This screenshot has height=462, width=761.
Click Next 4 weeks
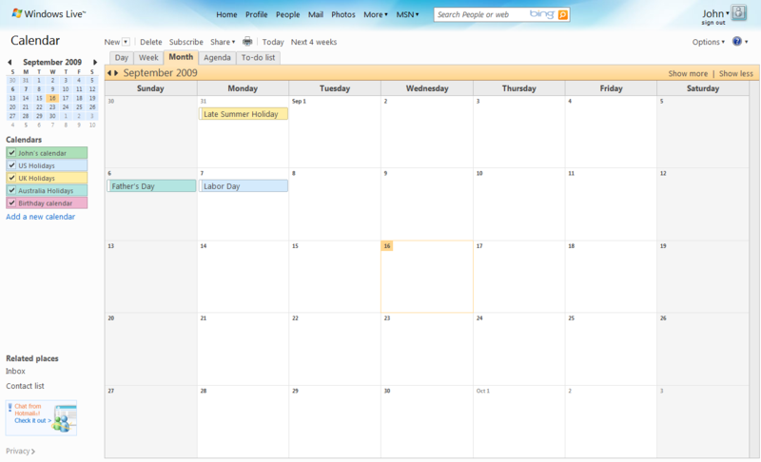click(x=314, y=42)
